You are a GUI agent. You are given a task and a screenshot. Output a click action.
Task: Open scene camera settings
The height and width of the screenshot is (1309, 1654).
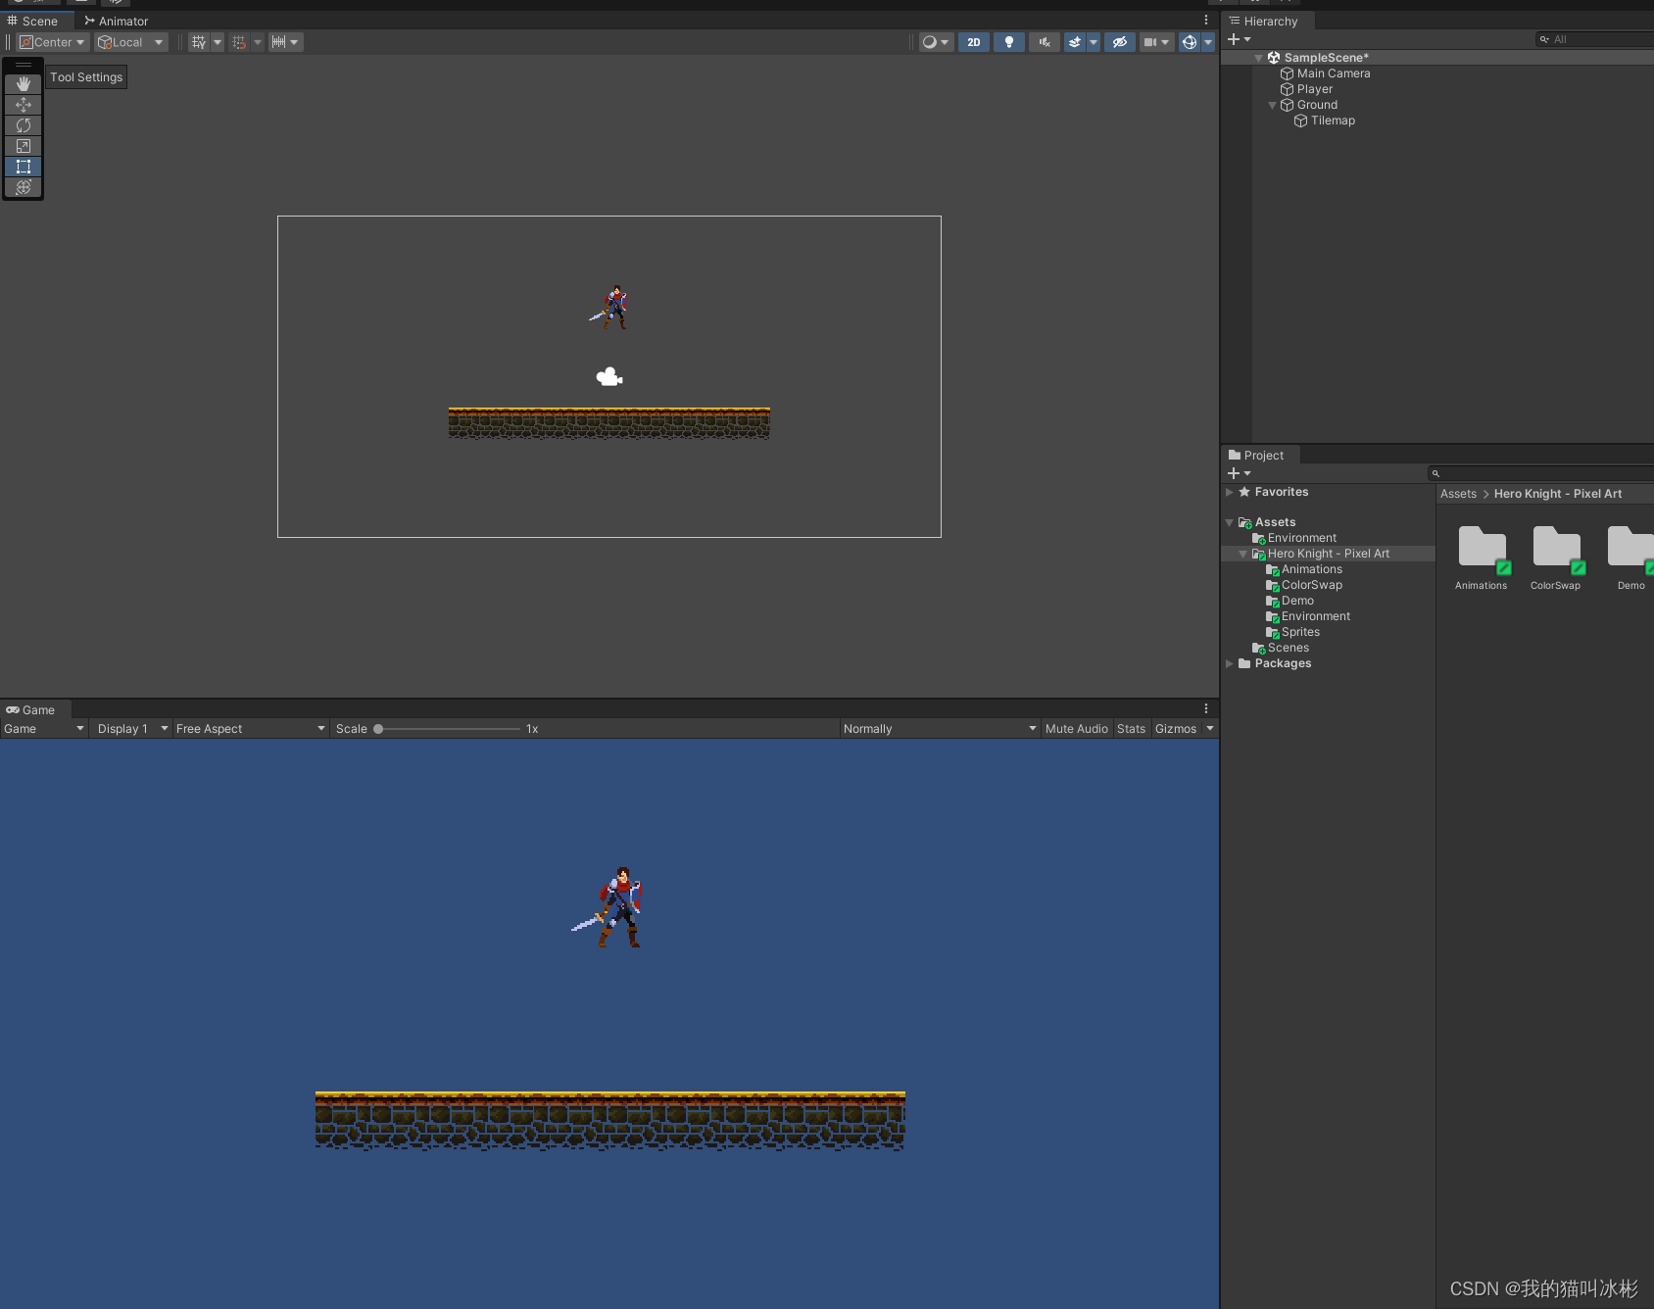click(1156, 42)
